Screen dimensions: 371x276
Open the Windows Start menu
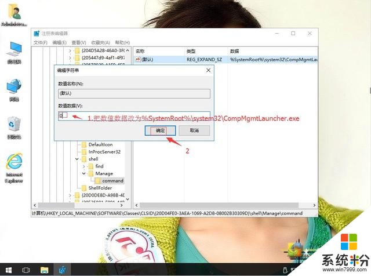point(9,270)
